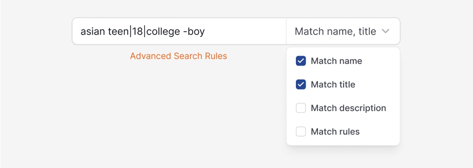Select the "Match rules" option label
The image size is (473, 168).
click(x=335, y=131)
